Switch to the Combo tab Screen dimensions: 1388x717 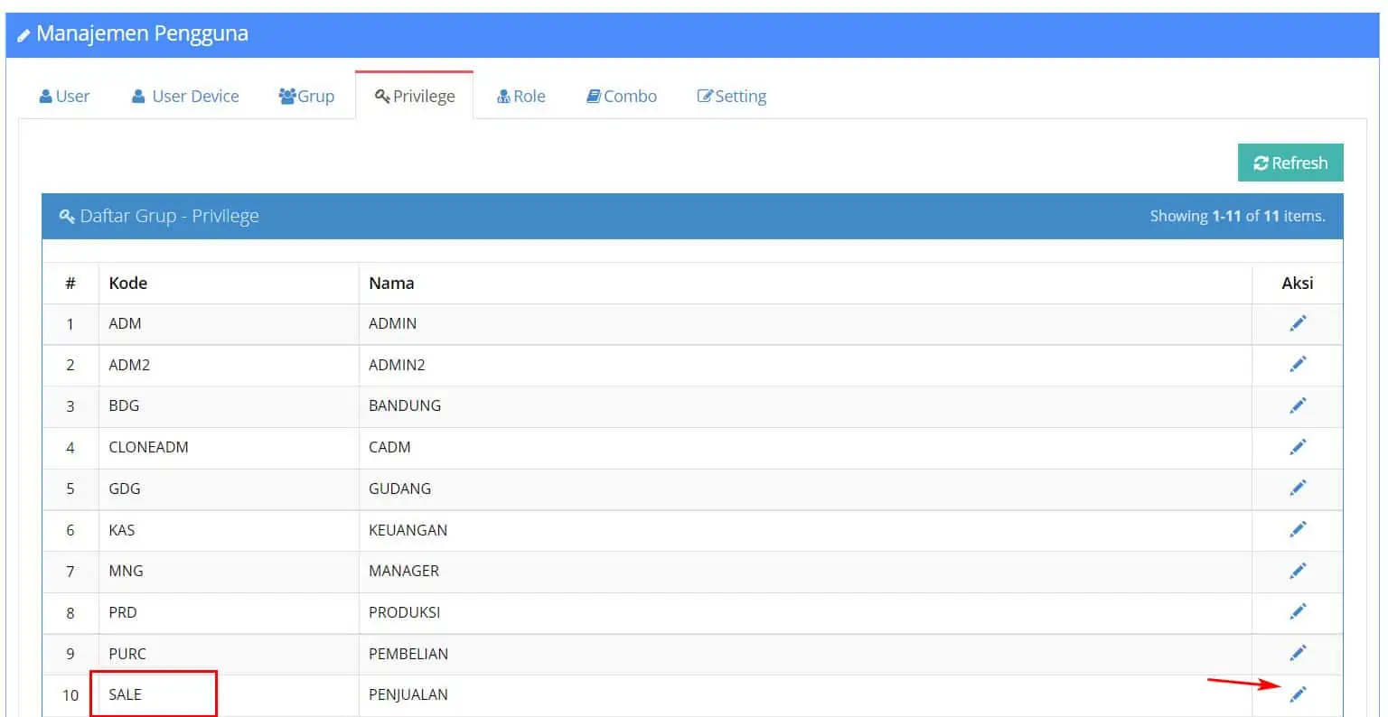coord(622,97)
